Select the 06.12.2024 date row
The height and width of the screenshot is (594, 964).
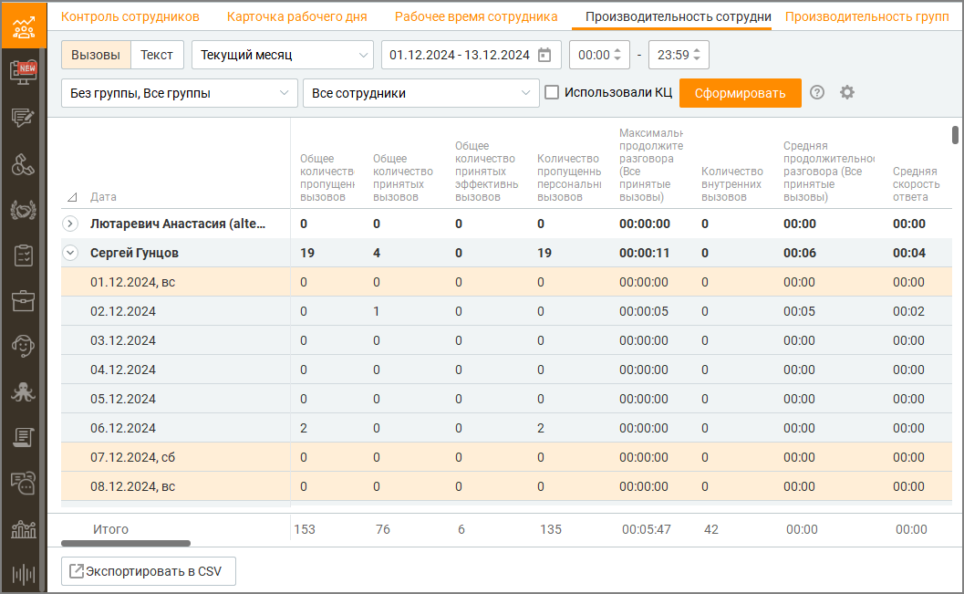pos(506,428)
